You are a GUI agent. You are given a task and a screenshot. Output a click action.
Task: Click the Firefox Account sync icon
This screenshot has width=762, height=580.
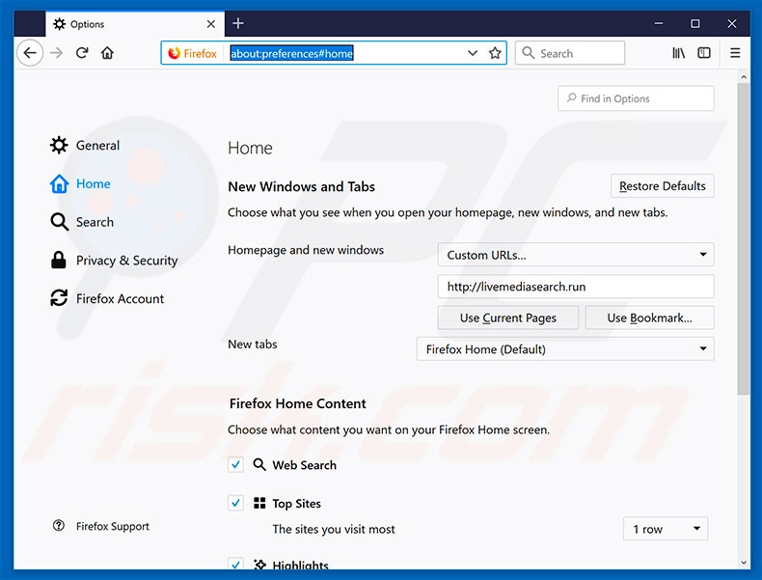59,298
